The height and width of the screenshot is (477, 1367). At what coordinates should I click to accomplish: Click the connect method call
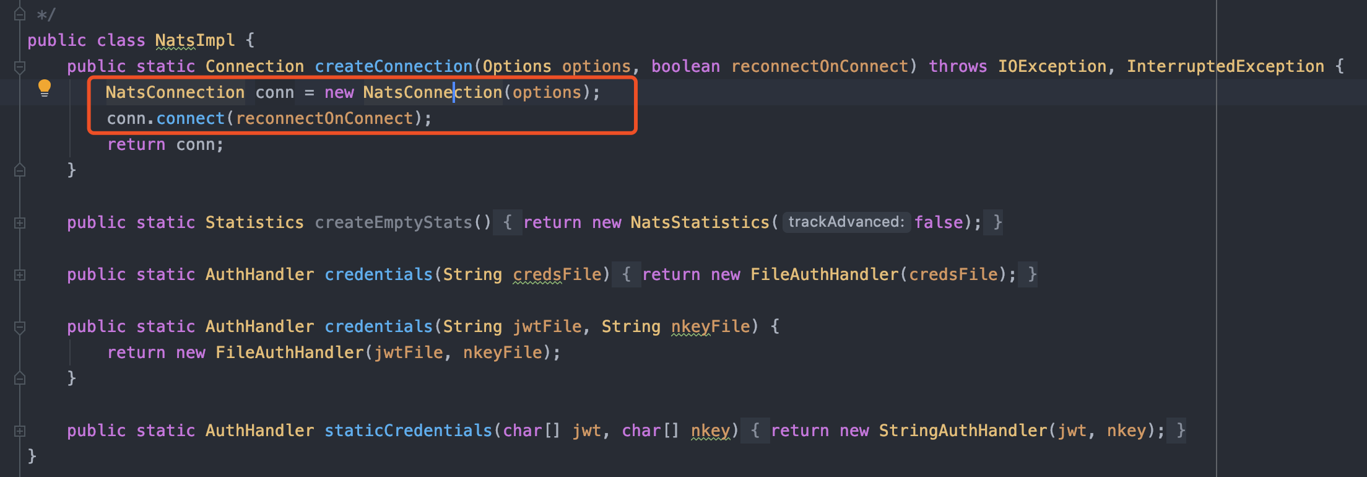click(190, 118)
